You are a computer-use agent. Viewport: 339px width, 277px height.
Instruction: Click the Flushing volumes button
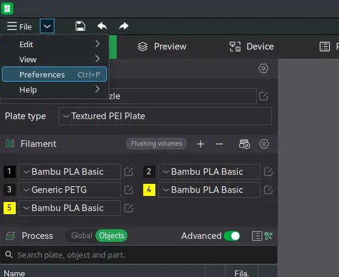[x=157, y=144]
